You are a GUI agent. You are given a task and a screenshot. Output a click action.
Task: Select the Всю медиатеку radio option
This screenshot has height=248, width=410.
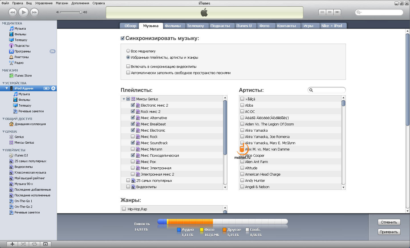128,51
